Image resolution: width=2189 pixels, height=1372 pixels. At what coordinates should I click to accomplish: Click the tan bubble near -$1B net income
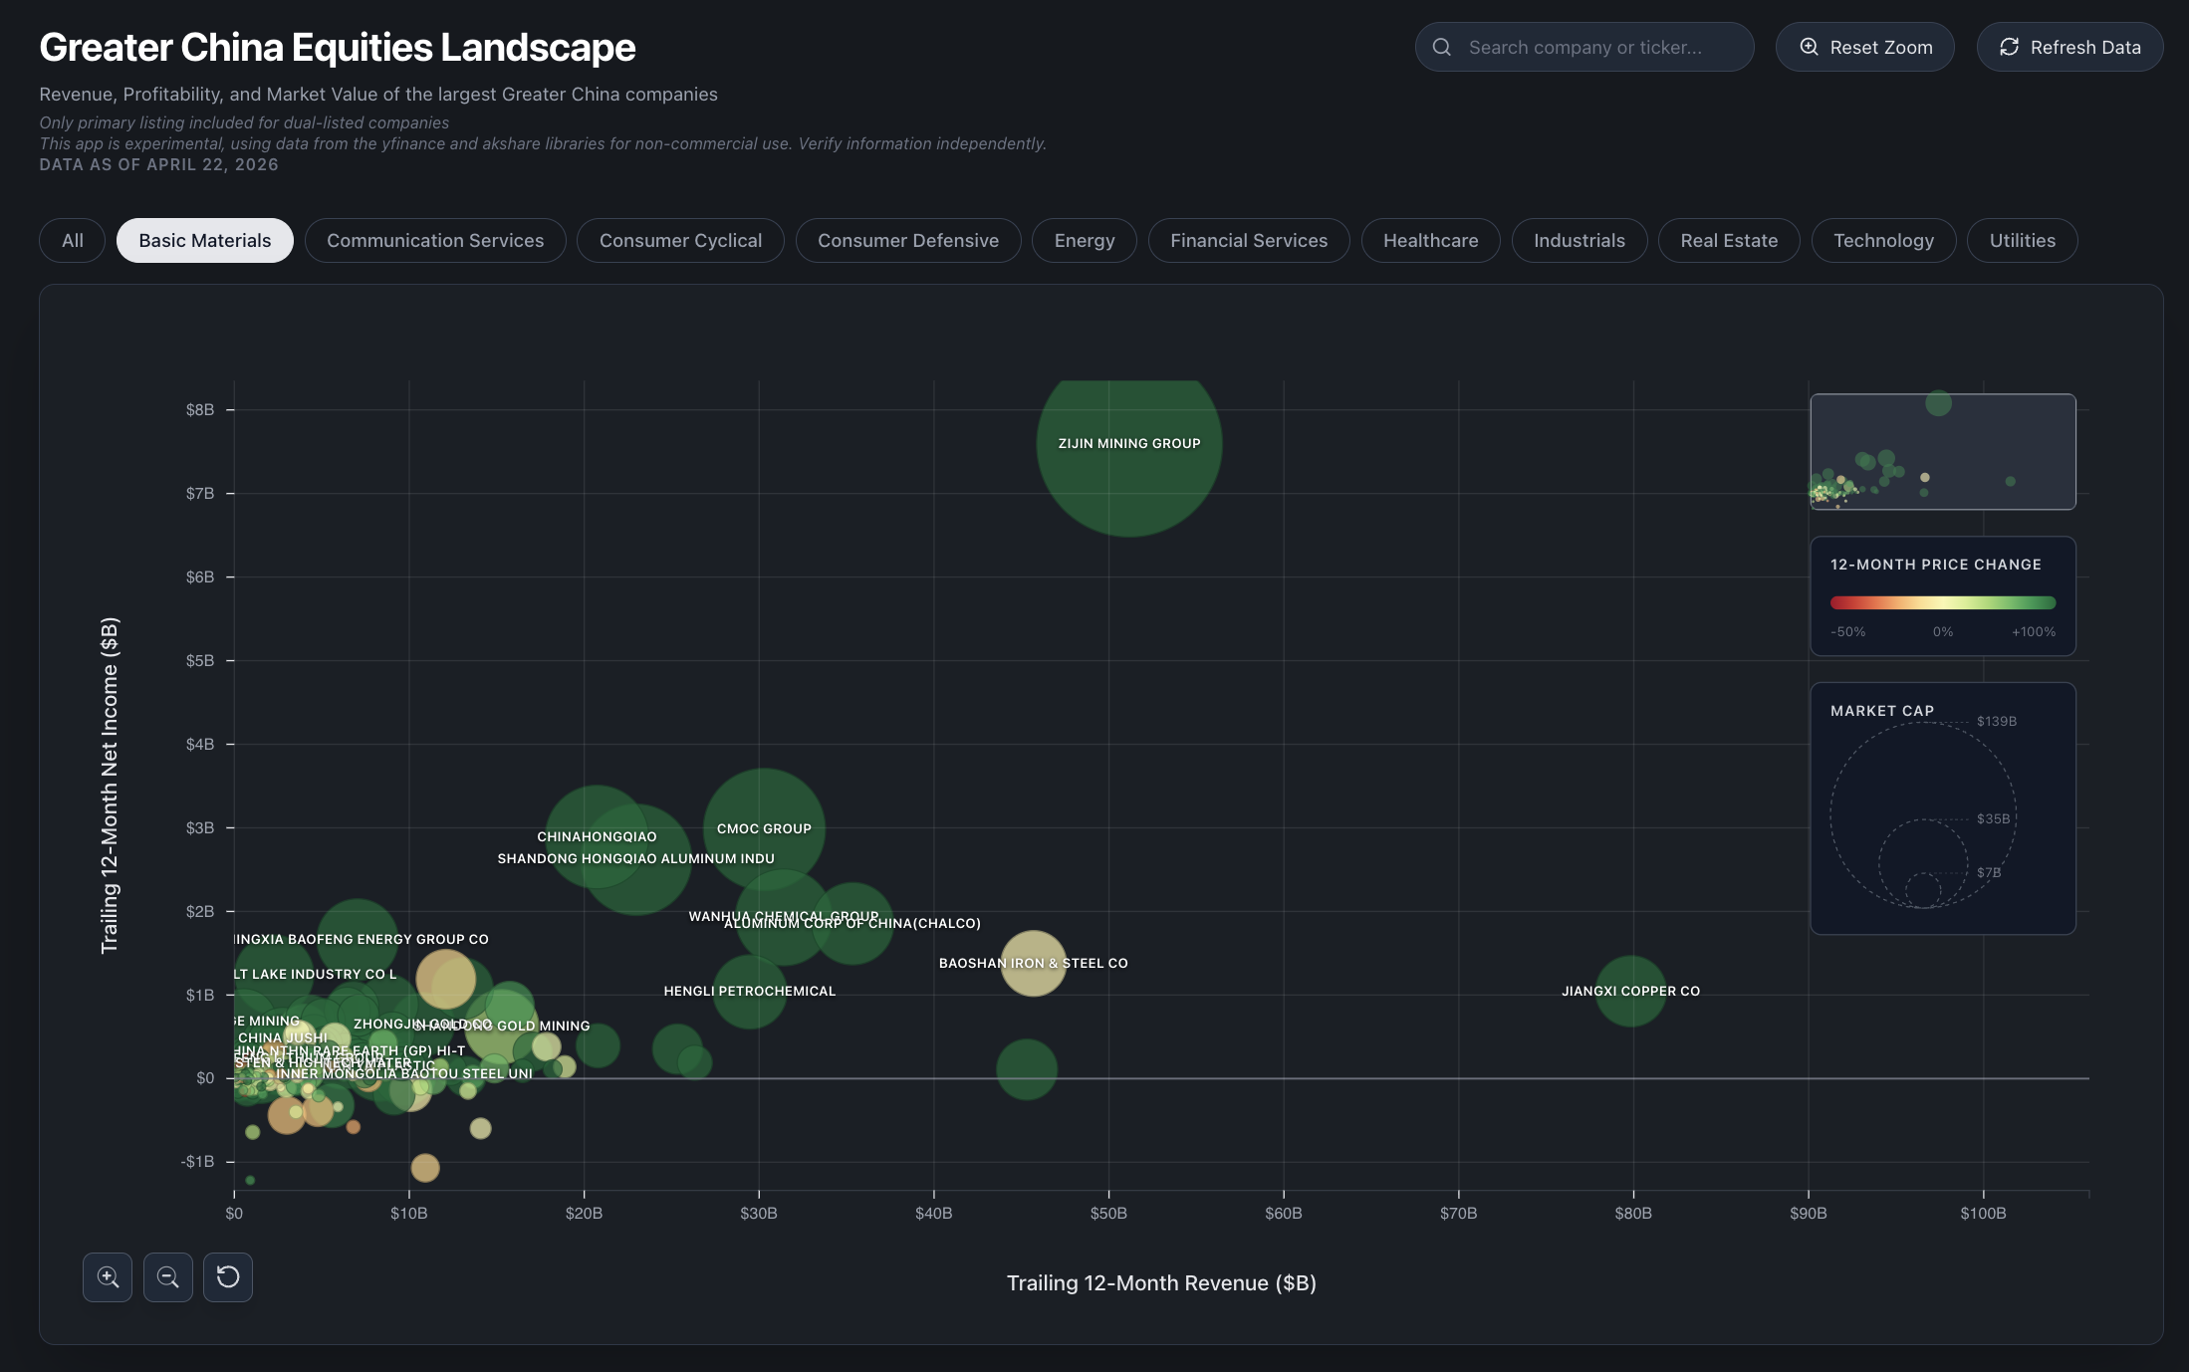425,1167
